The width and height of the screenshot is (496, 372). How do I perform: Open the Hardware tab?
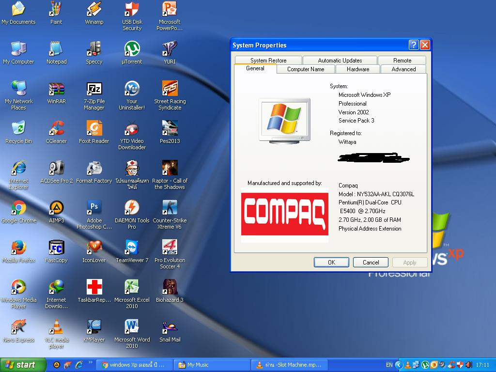358,69
